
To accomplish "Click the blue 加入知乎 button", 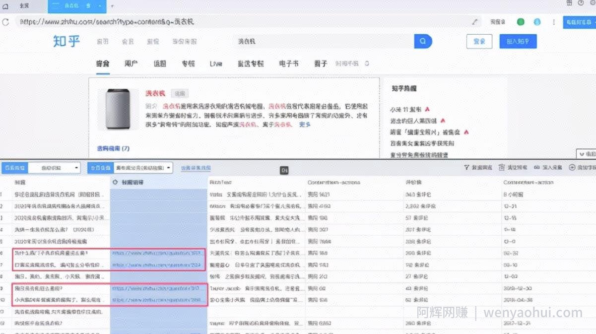I will (518, 41).
